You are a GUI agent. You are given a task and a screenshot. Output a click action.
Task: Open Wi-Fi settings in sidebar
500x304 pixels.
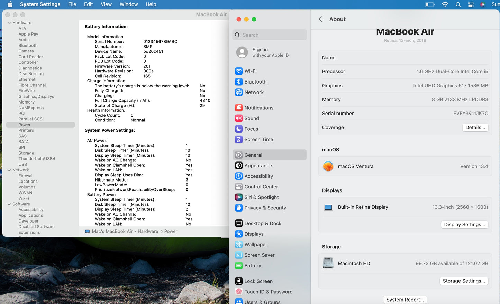(x=250, y=71)
